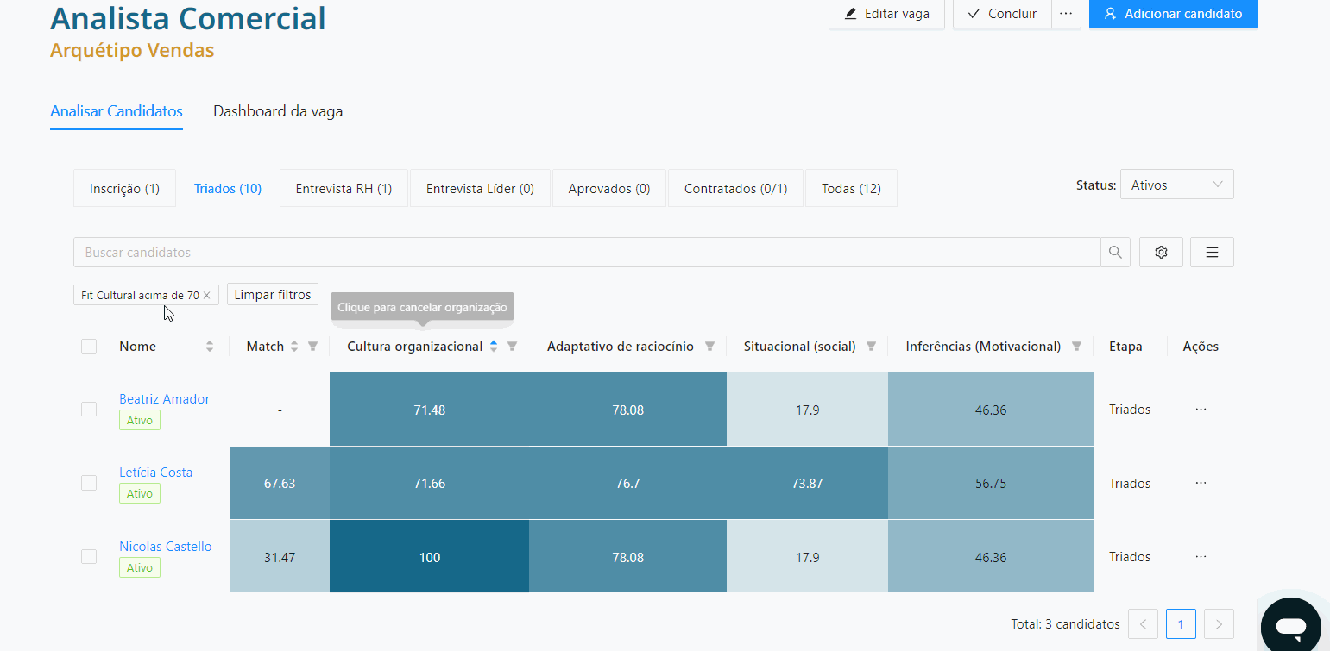This screenshot has width=1330, height=651.
Task: Open the column settings gear icon
Action: (1161, 252)
